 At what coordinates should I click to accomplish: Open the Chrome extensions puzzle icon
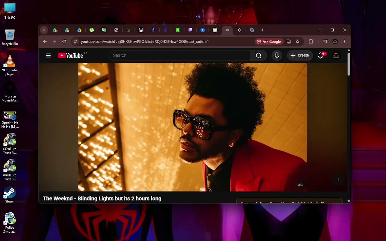(311, 42)
